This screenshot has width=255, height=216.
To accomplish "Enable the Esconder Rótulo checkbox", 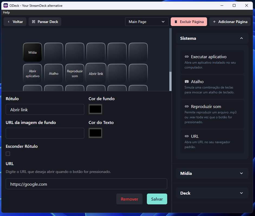I will [x=8, y=153].
